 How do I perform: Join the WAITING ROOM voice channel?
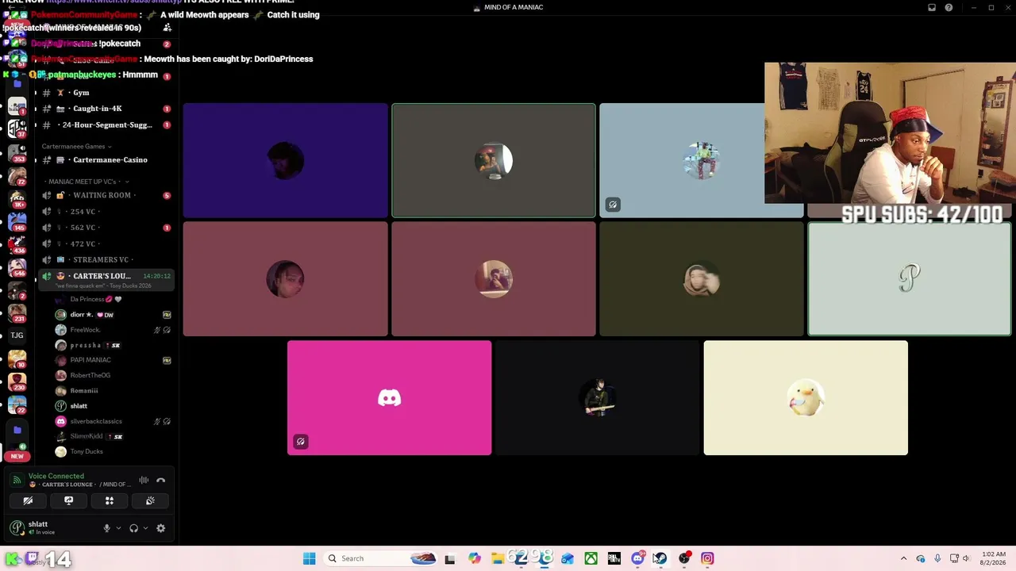(105, 195)
